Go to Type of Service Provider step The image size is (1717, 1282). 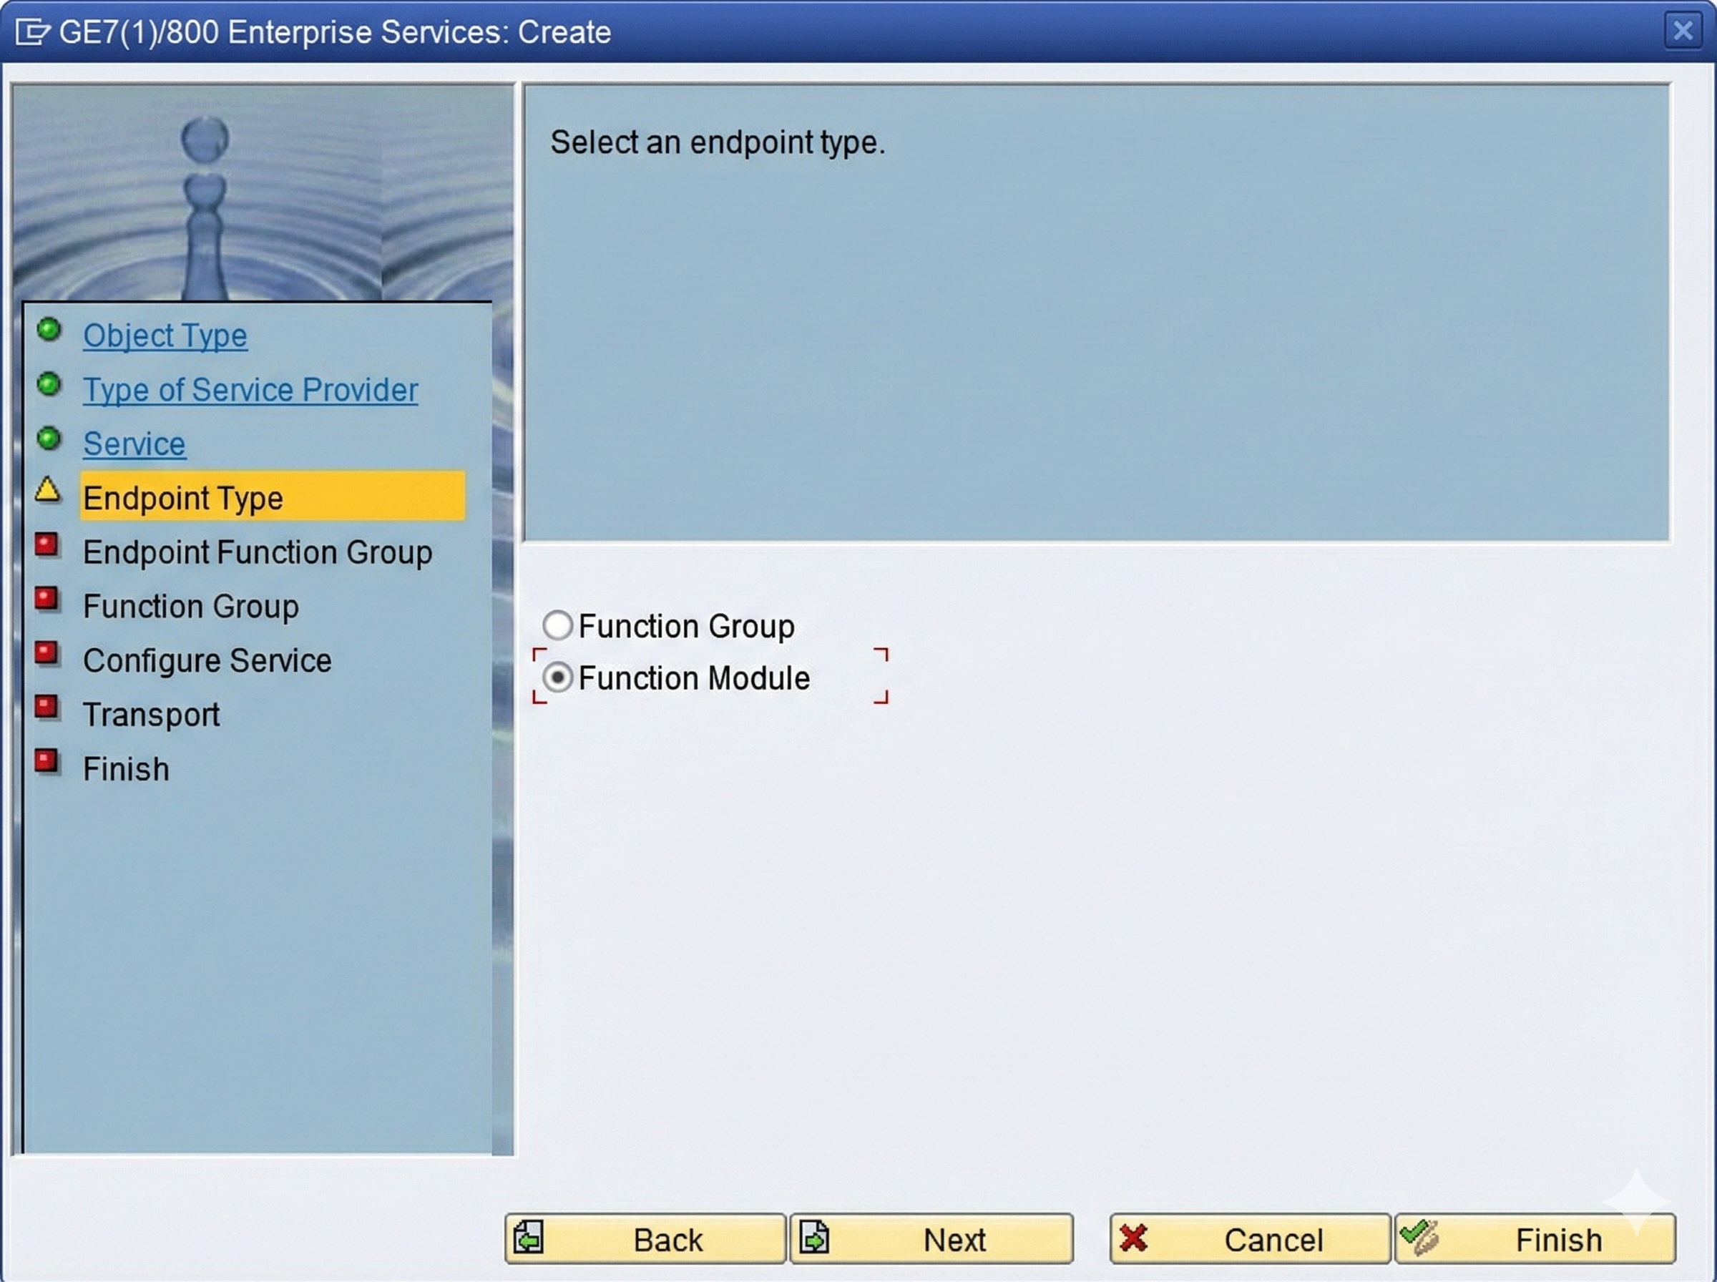(250, 390)
